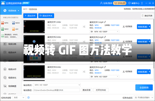Click 打开文件夹 button
Image resolution: width=155 pixels, height=101 pixels.
[101, 90]
